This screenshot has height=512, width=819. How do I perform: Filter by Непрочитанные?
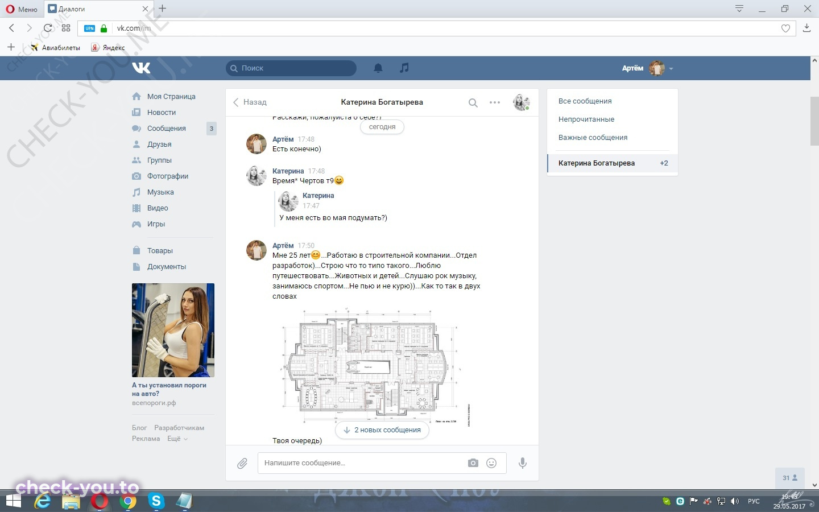(586, 119)
